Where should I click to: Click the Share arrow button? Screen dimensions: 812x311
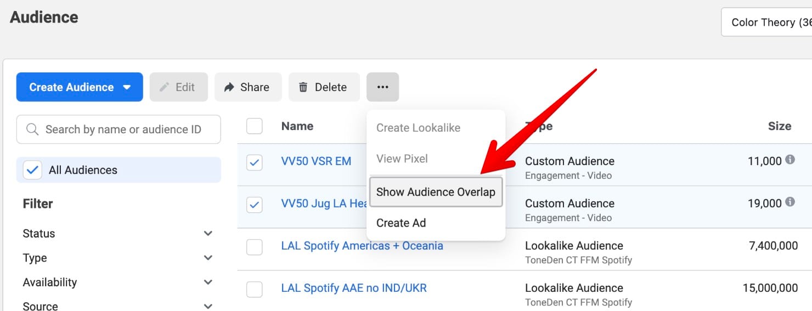point(248,87)
